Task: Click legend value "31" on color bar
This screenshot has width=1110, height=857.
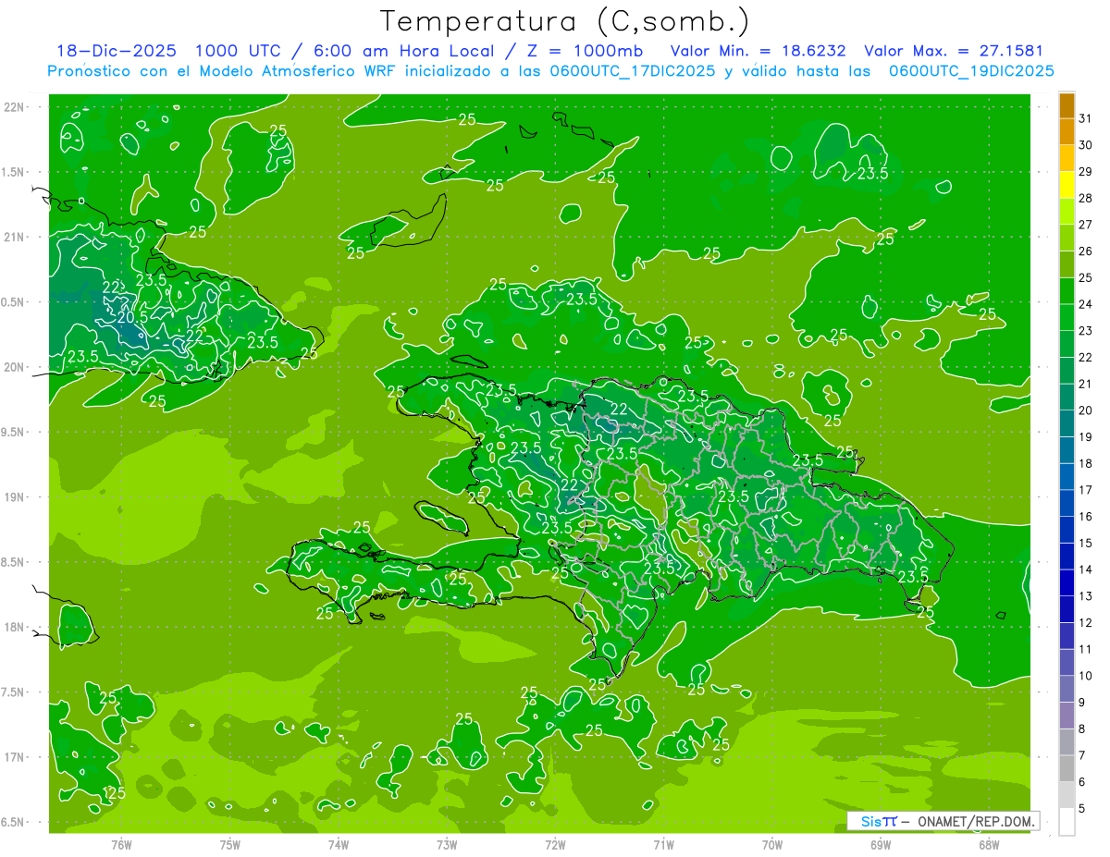Action: pos(1086,118)
